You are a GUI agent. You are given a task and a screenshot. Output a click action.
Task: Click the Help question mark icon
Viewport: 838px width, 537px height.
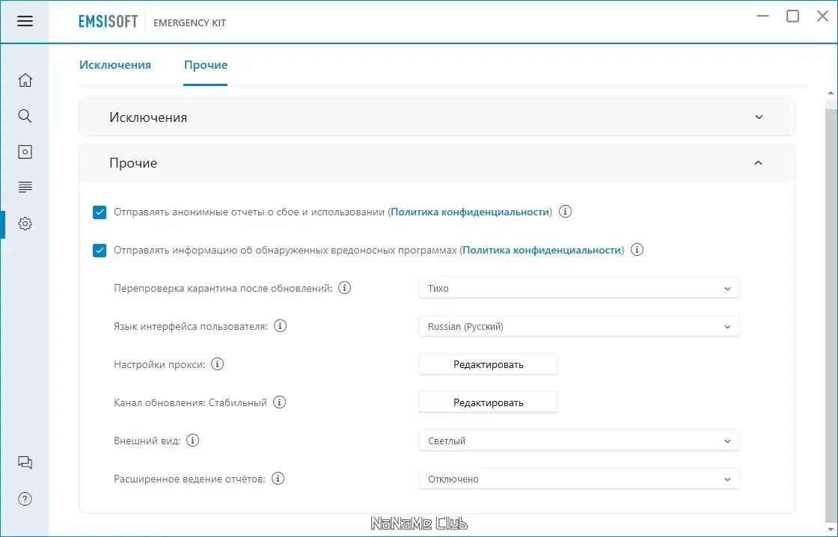(25, 499)
